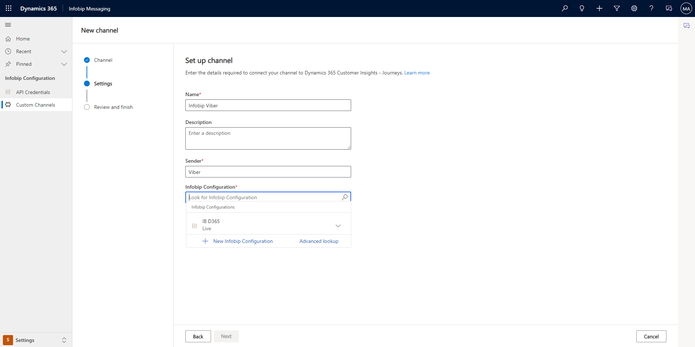Click the IB D365 record sliders icon
This screenshot has height=347, width=695.
[194, 226]
